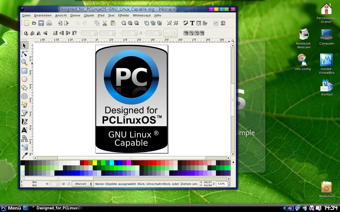Toggle scale stroke width affect button
Viewport: 340px width, 212px height.
(x=186, y=33)
